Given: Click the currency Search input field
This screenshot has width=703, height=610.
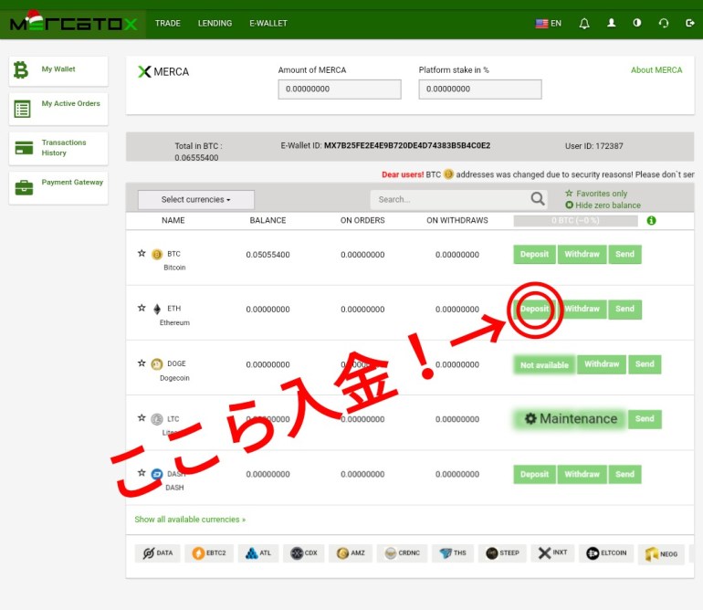Looking at the screenshot, I should click(449, 199).
